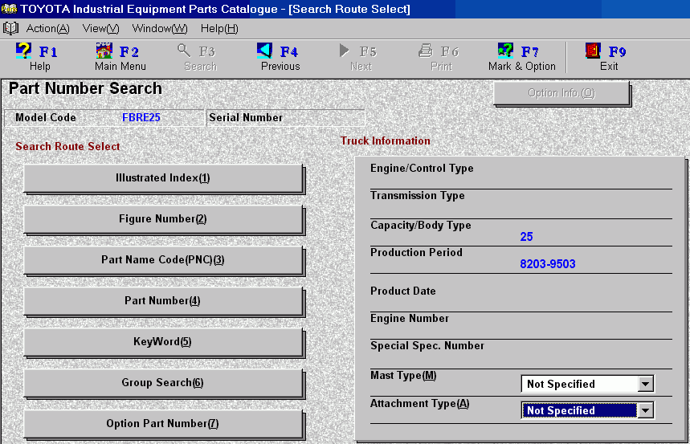Click the F3 Search magnifier icon

(x=184, y=51)
